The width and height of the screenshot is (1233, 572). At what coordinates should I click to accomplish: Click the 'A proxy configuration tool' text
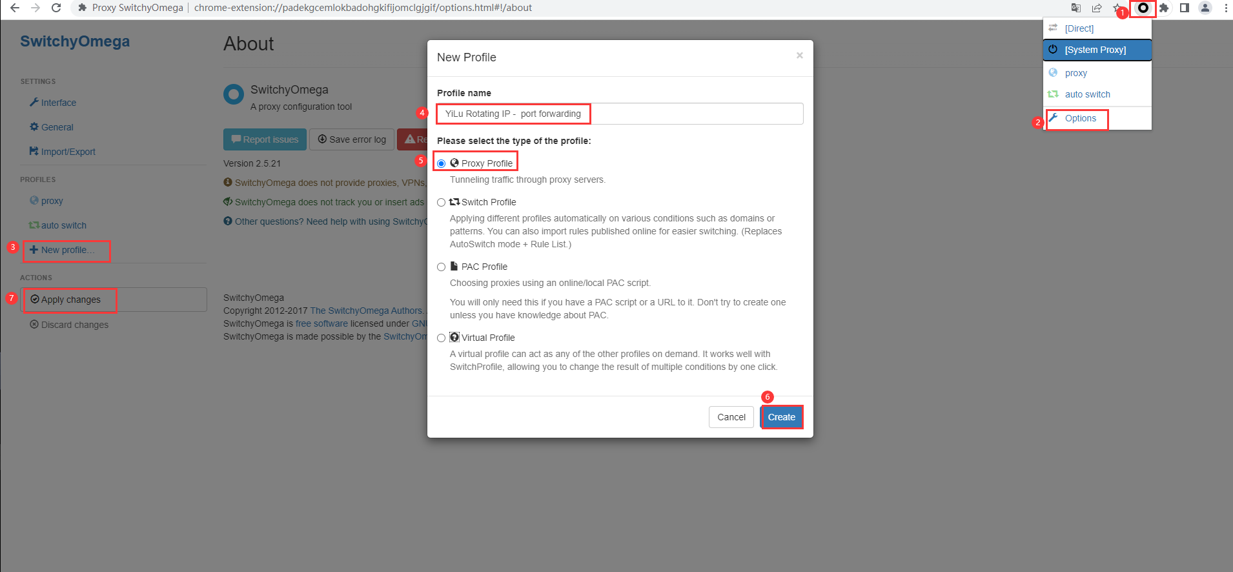301,107
